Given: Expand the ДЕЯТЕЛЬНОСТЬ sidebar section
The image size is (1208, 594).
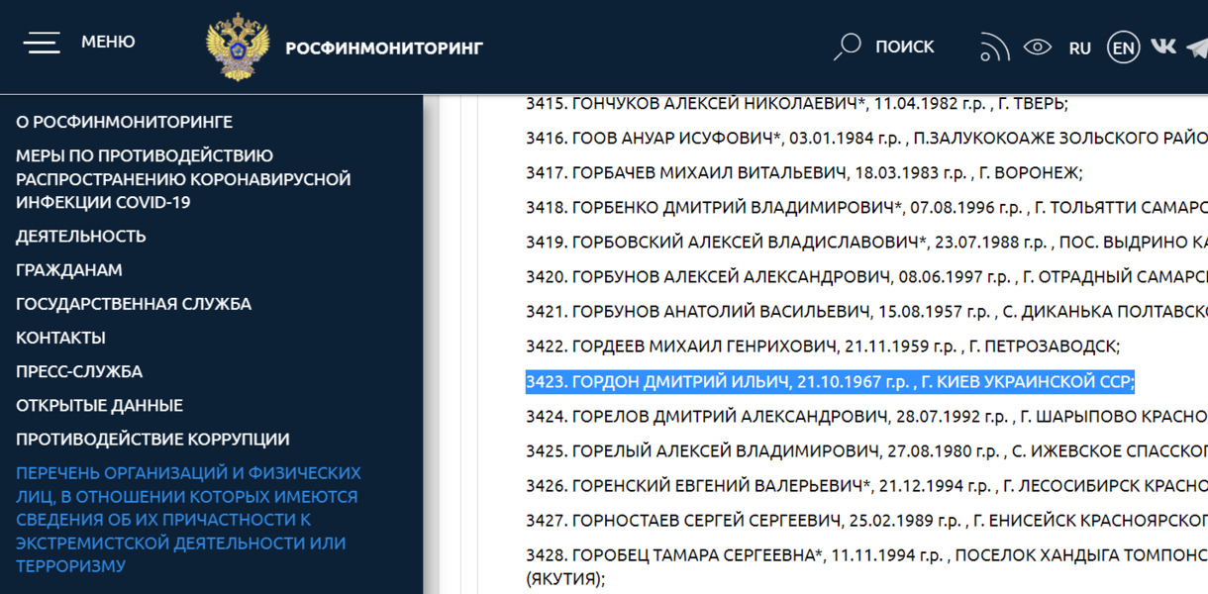Looking at the screenshot, I should point(80,236).
